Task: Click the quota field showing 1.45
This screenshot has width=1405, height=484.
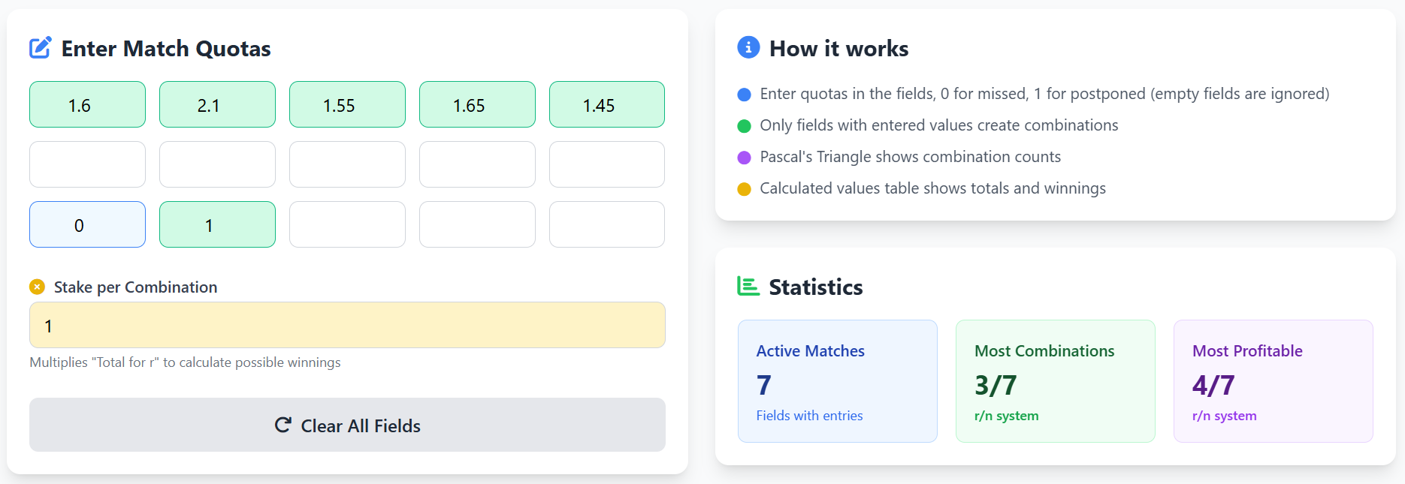Action: tap(607, 104)
